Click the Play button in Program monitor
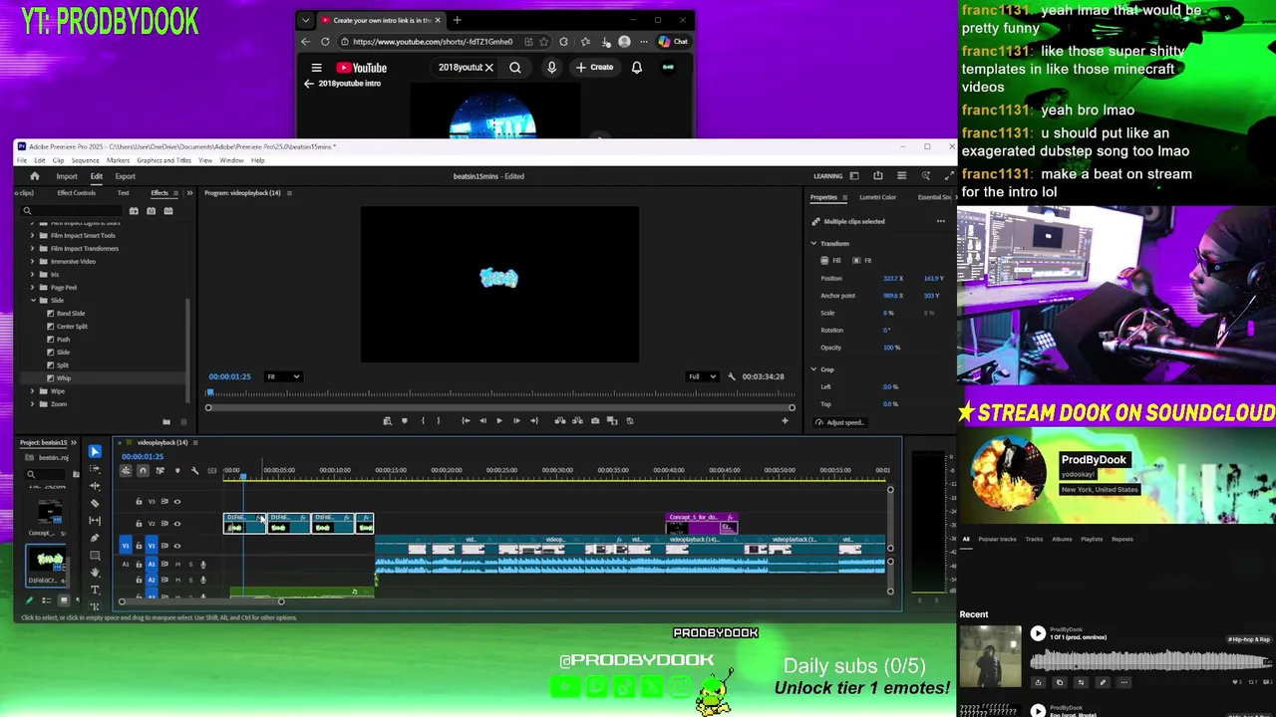Viewport: 1276px width, 717px height. (x=499, y=420)
